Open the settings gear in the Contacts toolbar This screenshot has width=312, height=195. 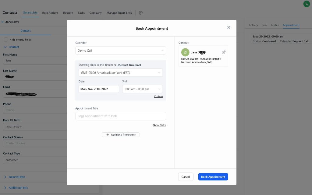tap(140, 13)
